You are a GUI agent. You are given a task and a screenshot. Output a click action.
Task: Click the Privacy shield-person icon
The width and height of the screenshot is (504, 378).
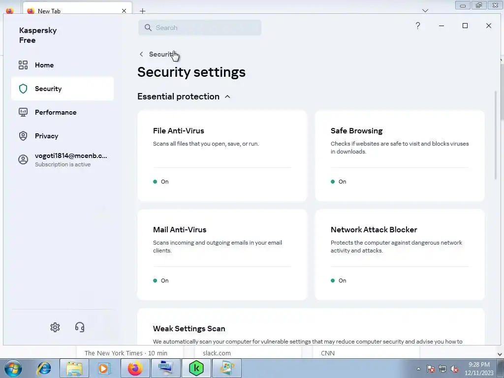tap(23, 136)
